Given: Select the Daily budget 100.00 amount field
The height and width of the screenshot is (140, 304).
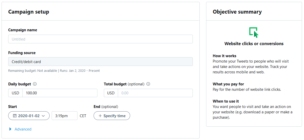Looking at the screenshot, I should click(60, 93).
